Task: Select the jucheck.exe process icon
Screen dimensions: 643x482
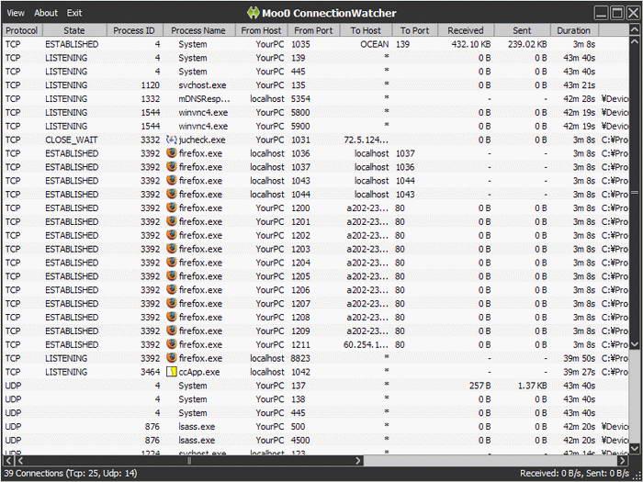Action: (x=172, y=140)
